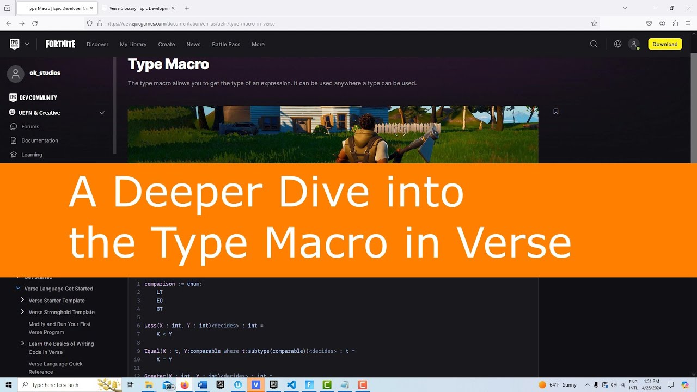This screenshot has width=697, height=392.
Task: Click the tracking protection shield icon
Action: coord(90,23)
